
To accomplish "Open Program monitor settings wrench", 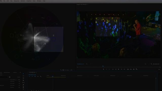I will click(151, 64).
